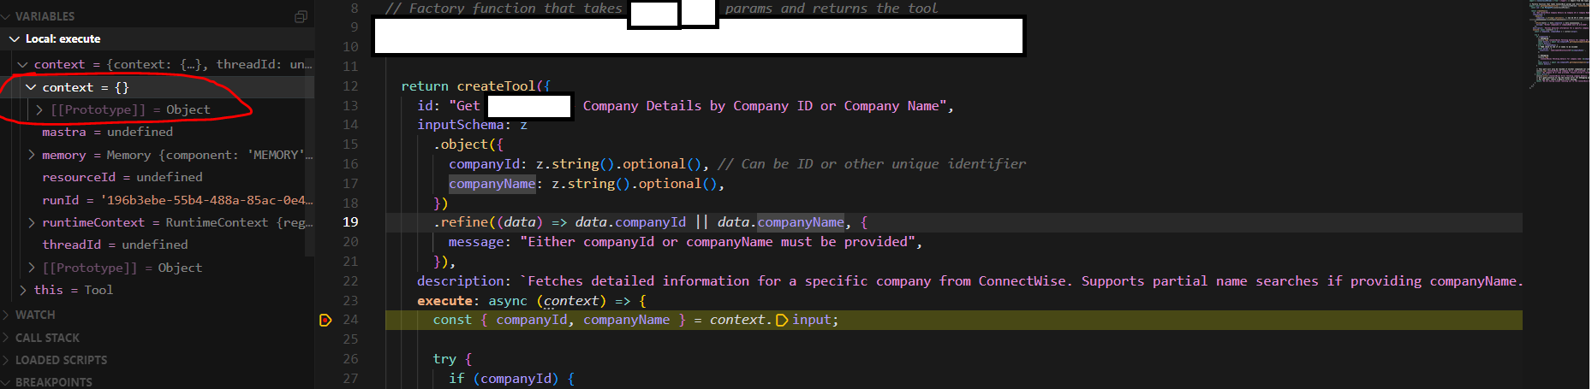Expand the [[Prototype]] below threadId

[x=31, y=268]
